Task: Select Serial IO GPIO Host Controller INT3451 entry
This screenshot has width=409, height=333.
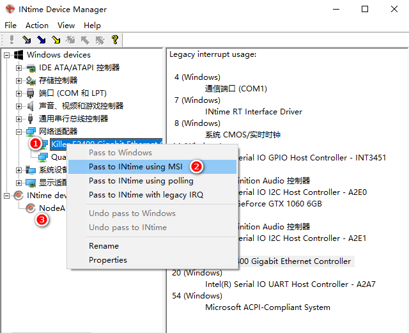Action: click(312, 158)
